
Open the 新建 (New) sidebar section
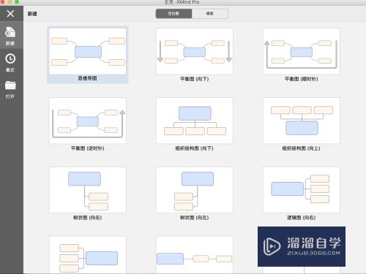[10, 36]
